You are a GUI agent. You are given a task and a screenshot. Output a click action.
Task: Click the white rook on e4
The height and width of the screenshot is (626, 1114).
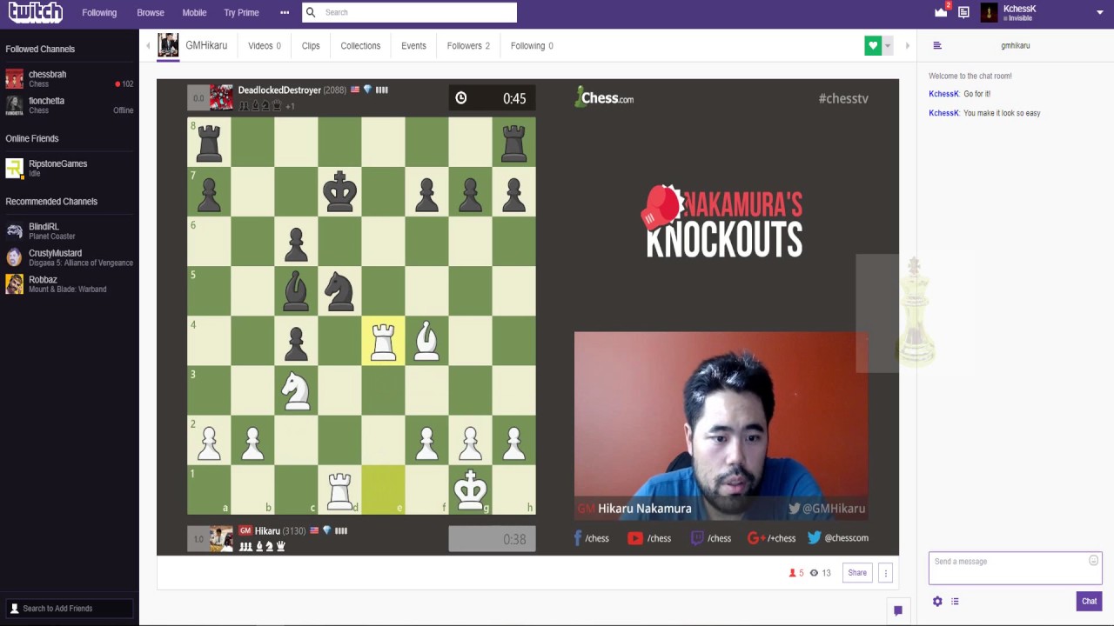point(383,341)
